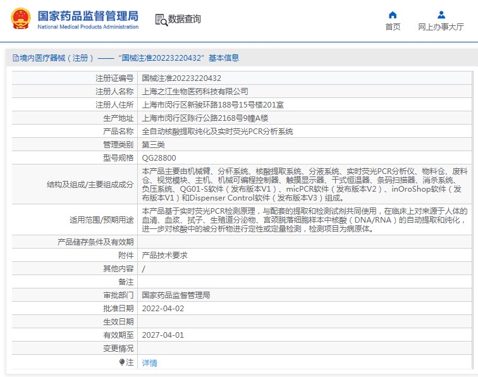The height and width of the screenshot is (377, 478).
Task: Click the 结构及组成/主要组成成分 label
Action: click(90, 185)
